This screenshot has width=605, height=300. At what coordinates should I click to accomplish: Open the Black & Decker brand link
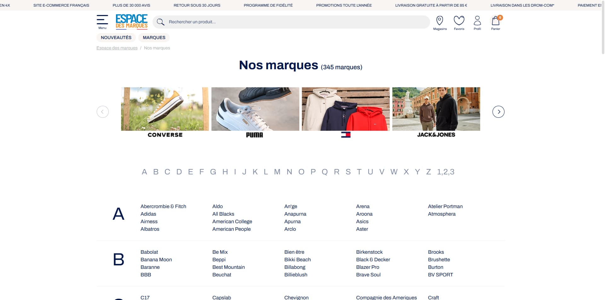pyautogui.click(x=373, y=260)
